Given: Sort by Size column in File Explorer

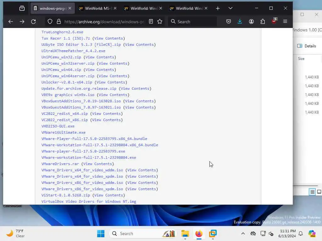Looking at the screenshot, I should point(301,59).
